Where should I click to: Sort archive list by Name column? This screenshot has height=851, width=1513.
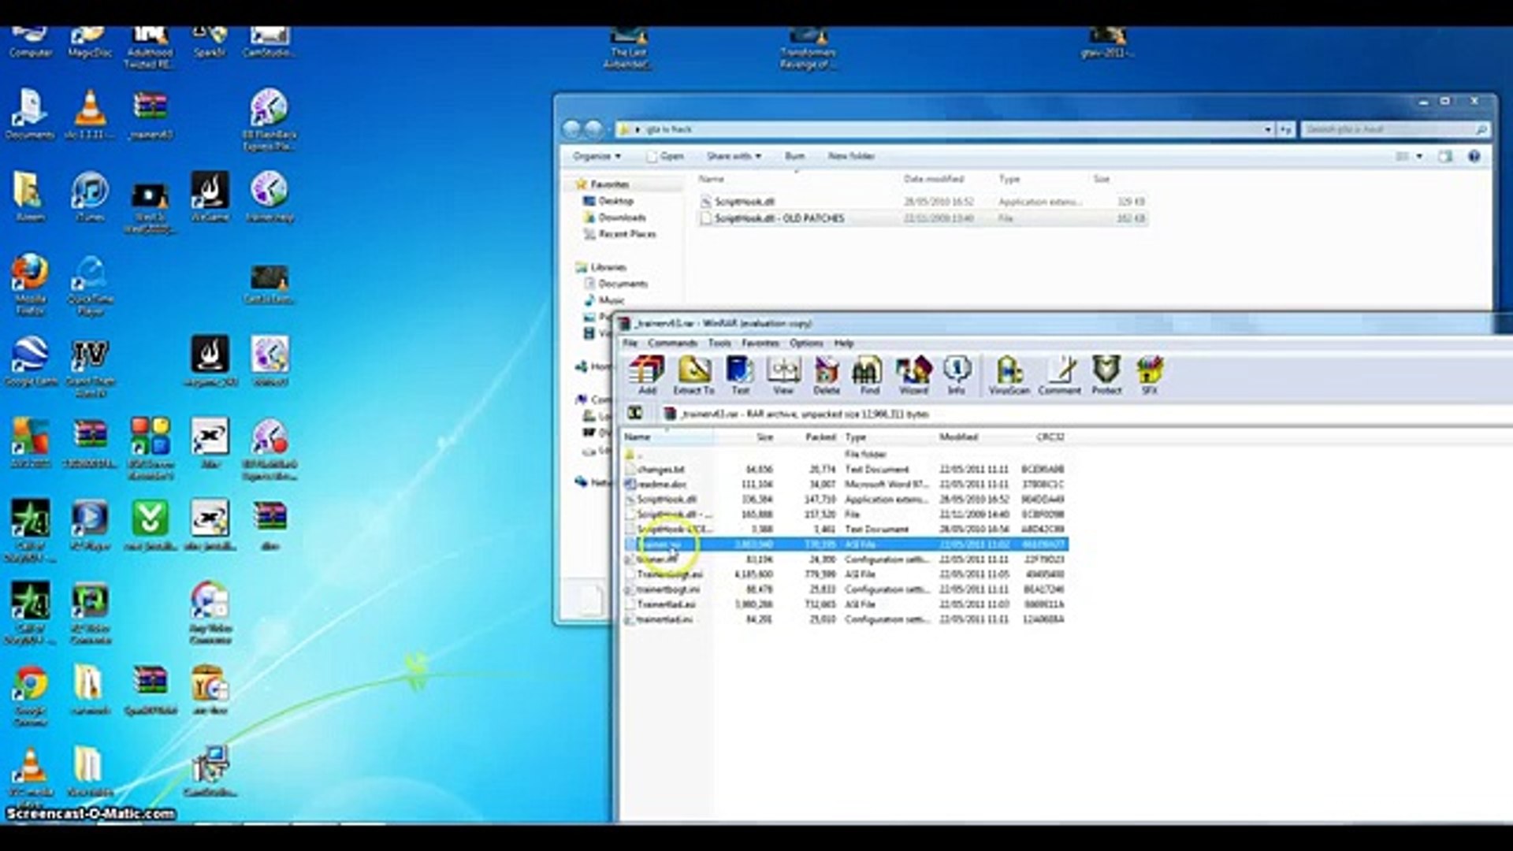(x=667, y=437)
